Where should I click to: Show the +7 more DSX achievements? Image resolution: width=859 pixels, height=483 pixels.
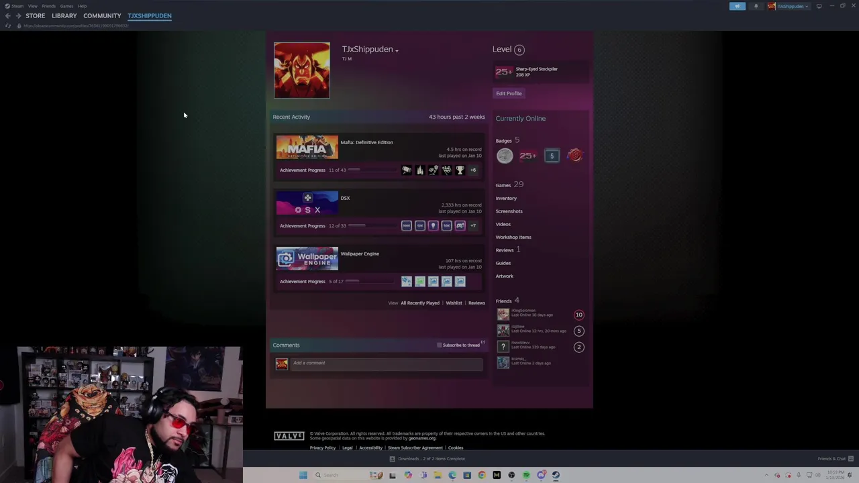tap(473, 225)
